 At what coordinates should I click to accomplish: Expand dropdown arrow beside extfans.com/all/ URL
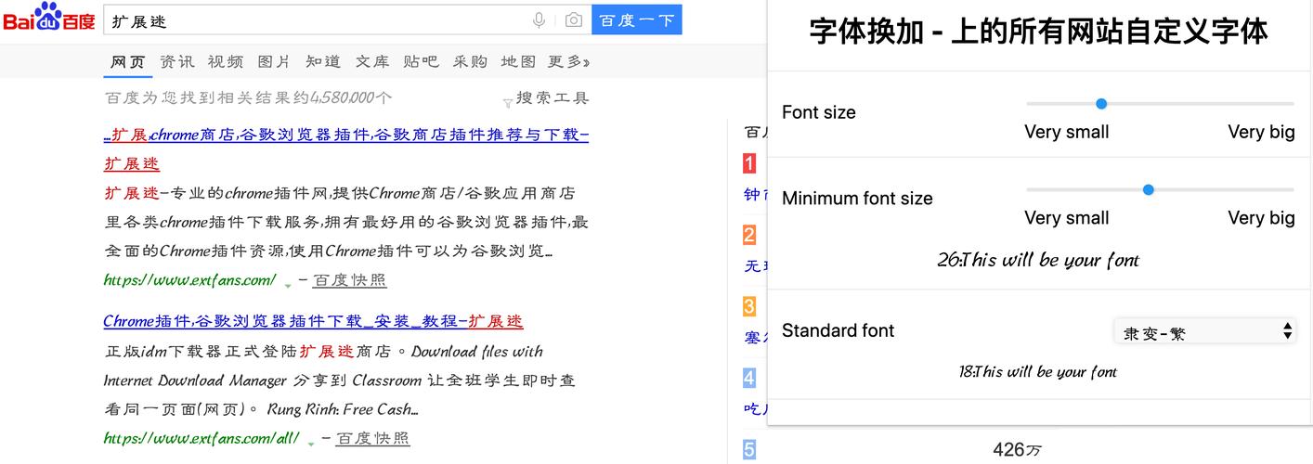[x=311, y=443]
